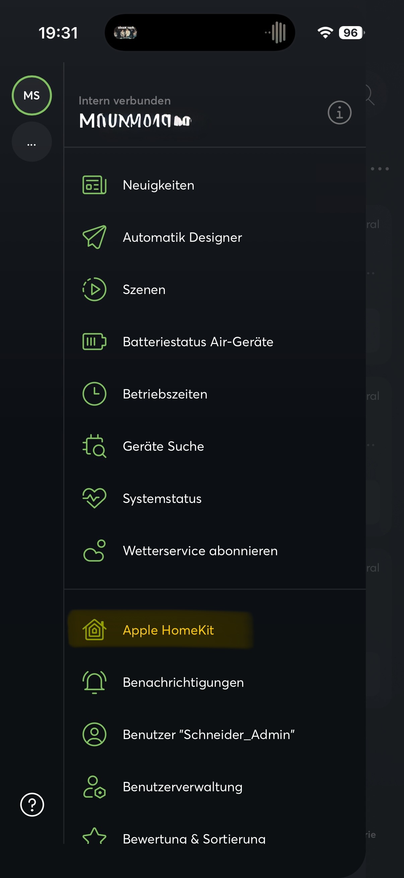Open the Neuigkeiten news icon
This screenshot has width=404, height=878.
click(x=94, y=185)
